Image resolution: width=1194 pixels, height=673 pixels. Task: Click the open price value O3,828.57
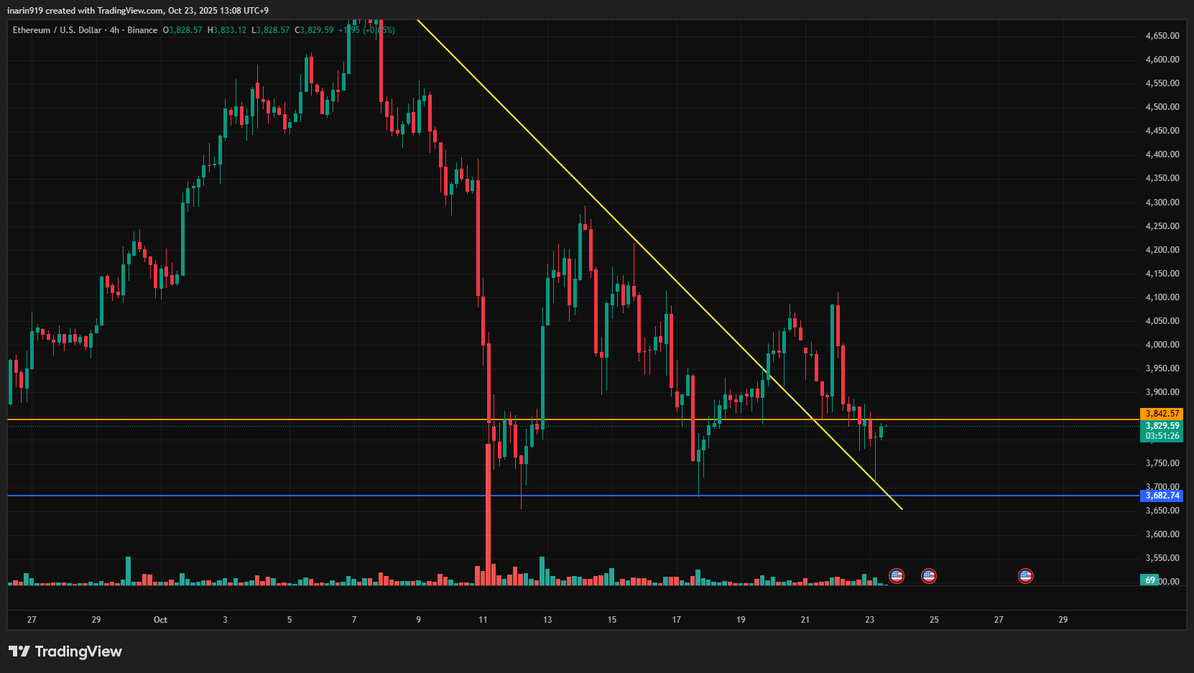coord(182,30)
